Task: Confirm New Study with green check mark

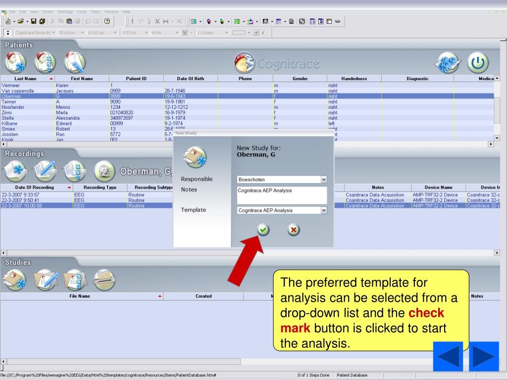Action: [263, 230]
